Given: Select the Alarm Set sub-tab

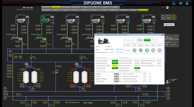Looking at the screenshot, I should tap(143, 10).
